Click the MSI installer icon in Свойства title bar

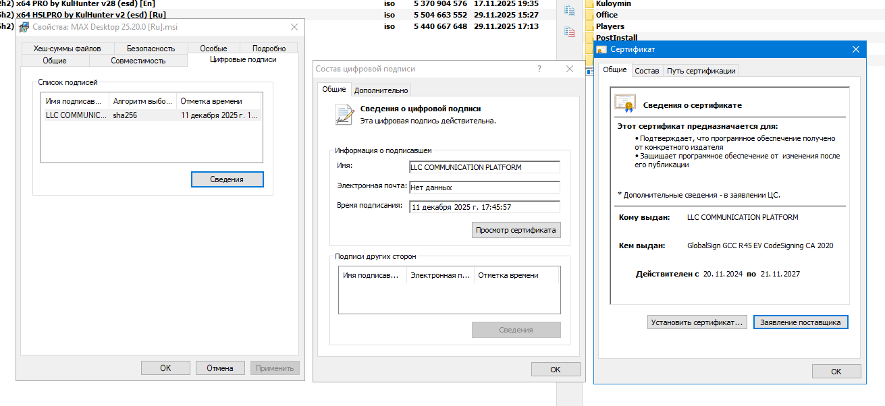24,27
